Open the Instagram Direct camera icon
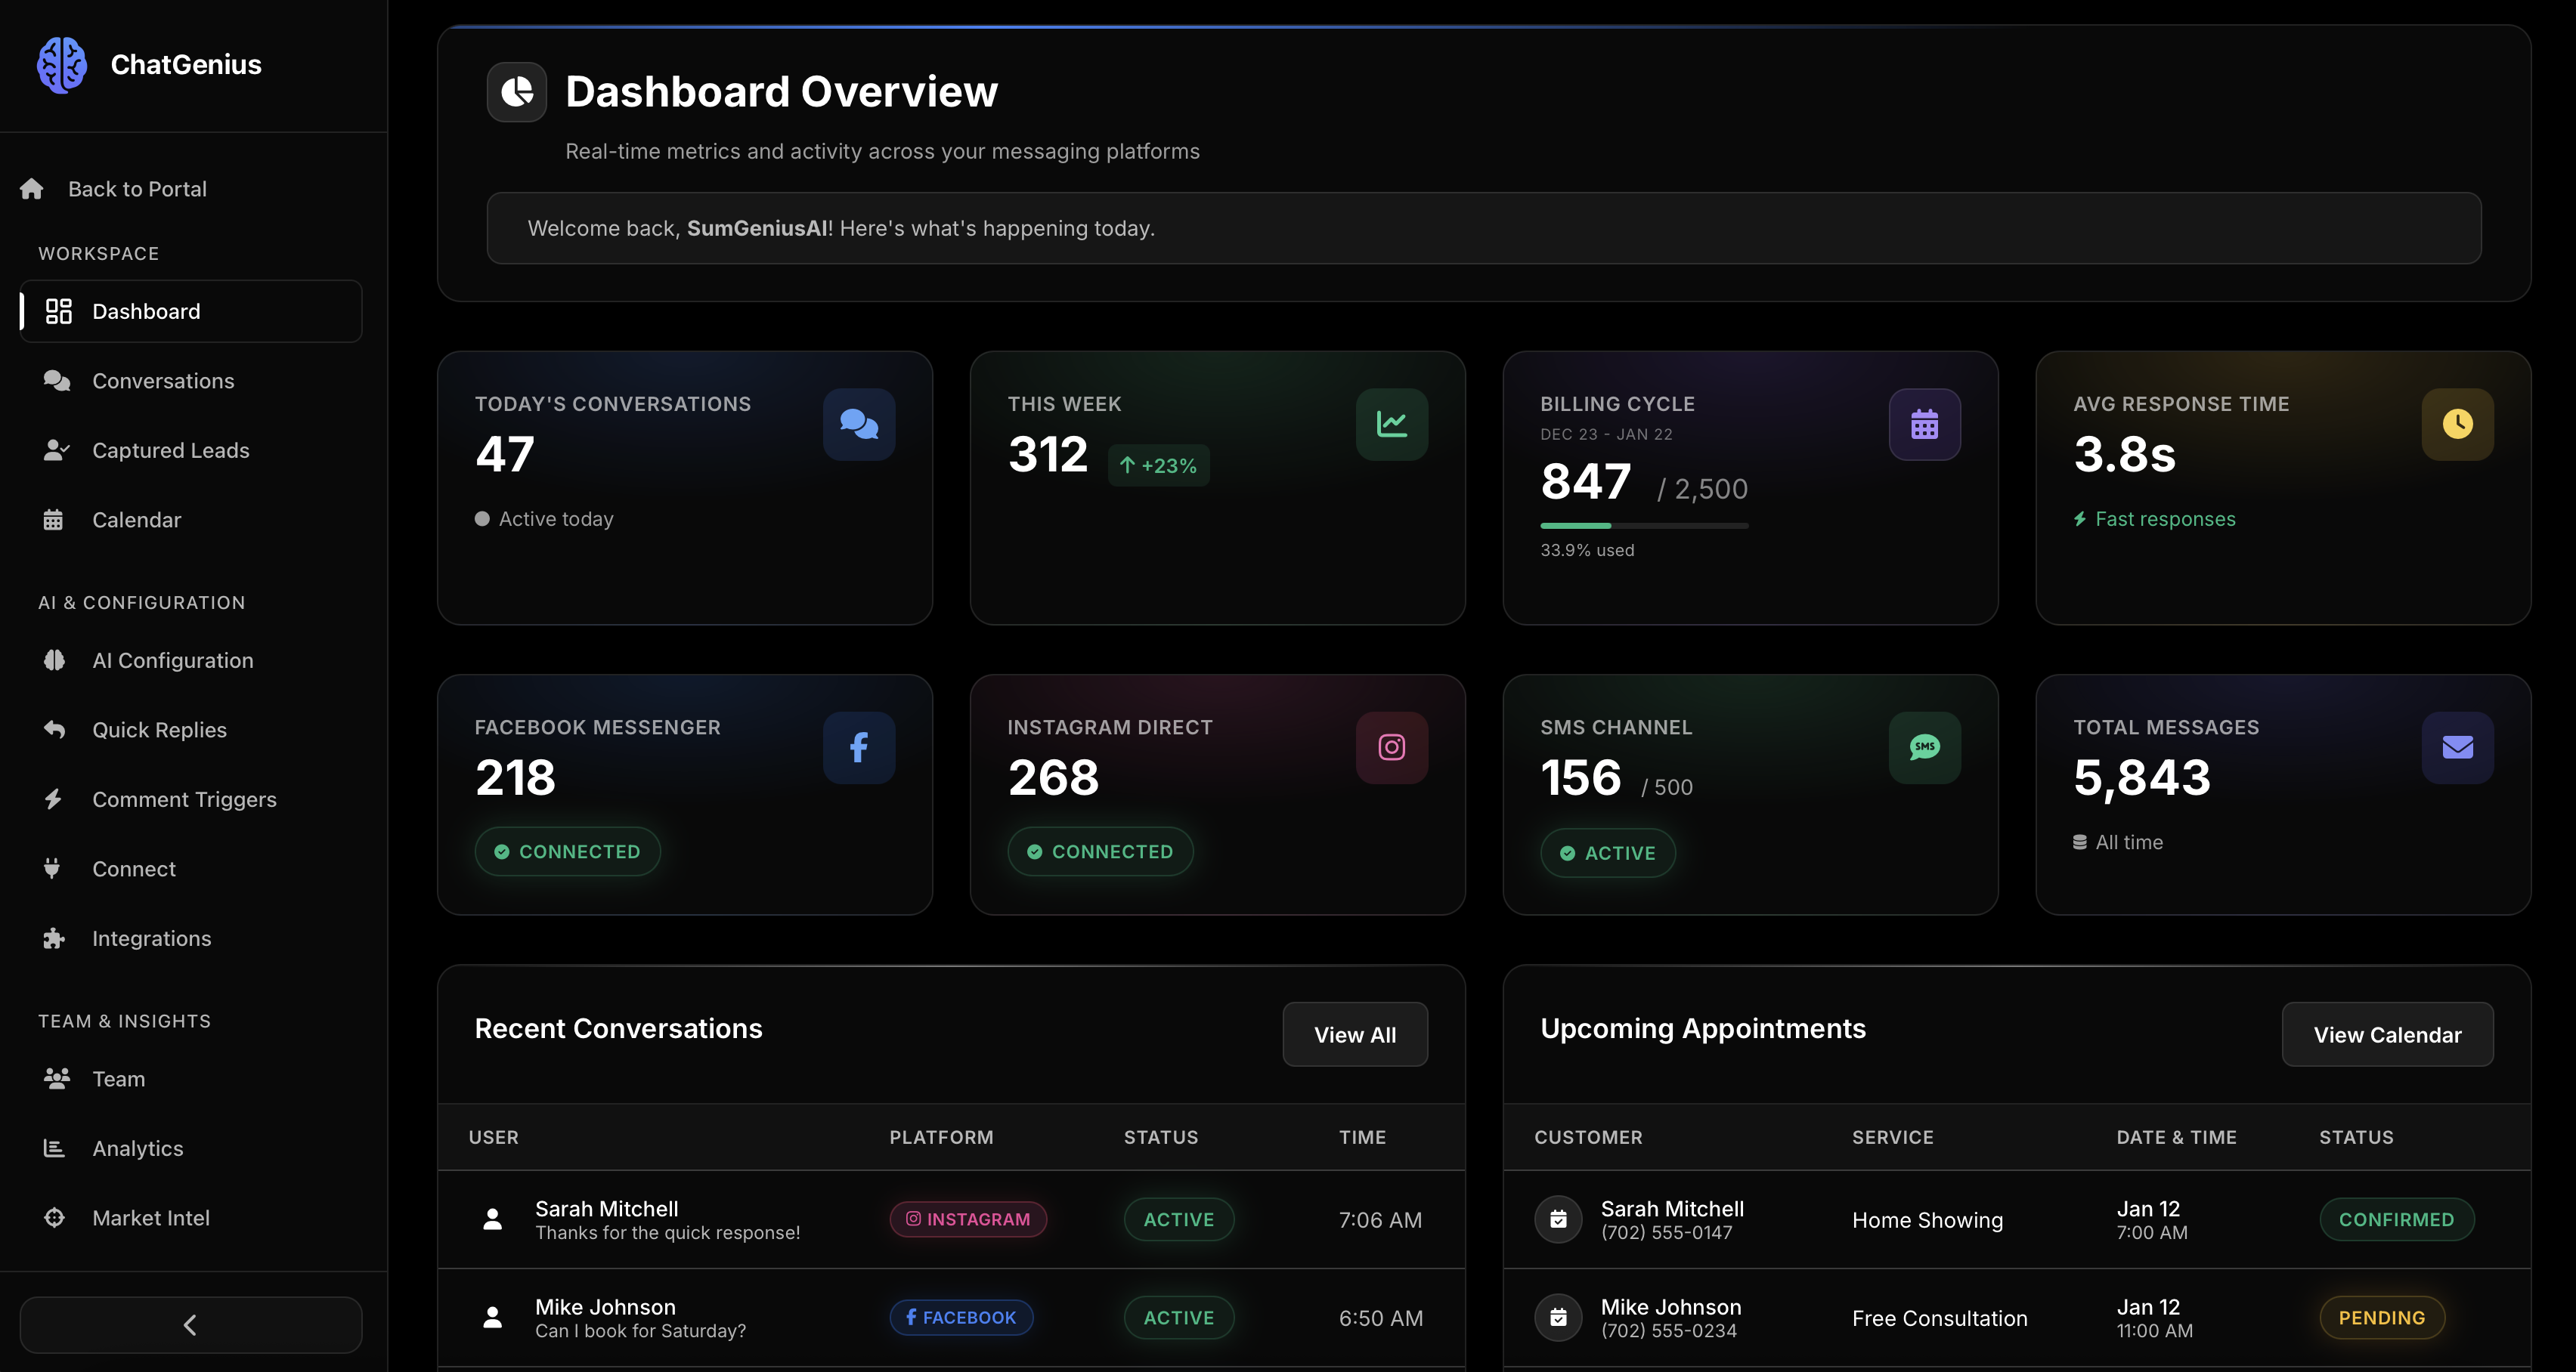The height and width of the screenshot is (1372, 2576). point(1391,746)
